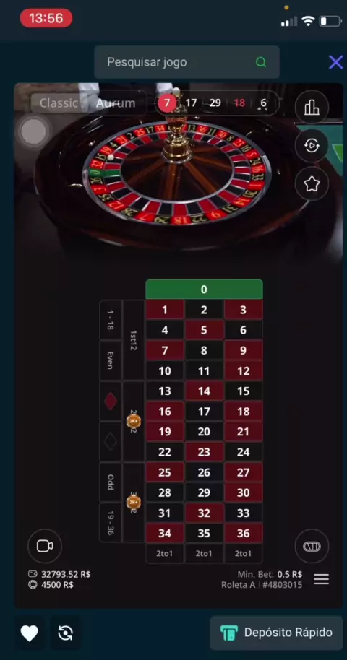347x660 pixels.
Task: Select the 1st12 dozen bet
Action: tap(133, 340)
